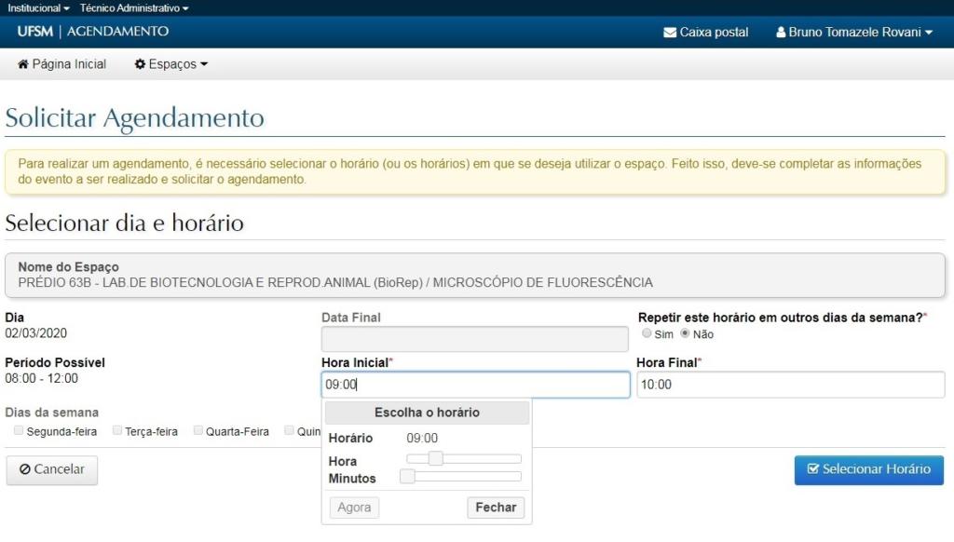Click the user avatar icon in header
Image resolution: width=954 pixels, height=542 pixels.
[x=781, y=33]
